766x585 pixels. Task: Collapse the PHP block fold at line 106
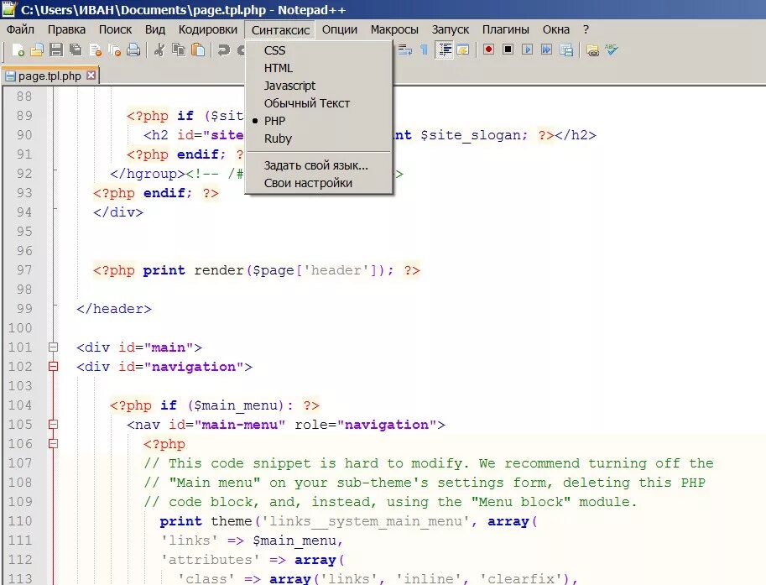click(x=53, y=444)
